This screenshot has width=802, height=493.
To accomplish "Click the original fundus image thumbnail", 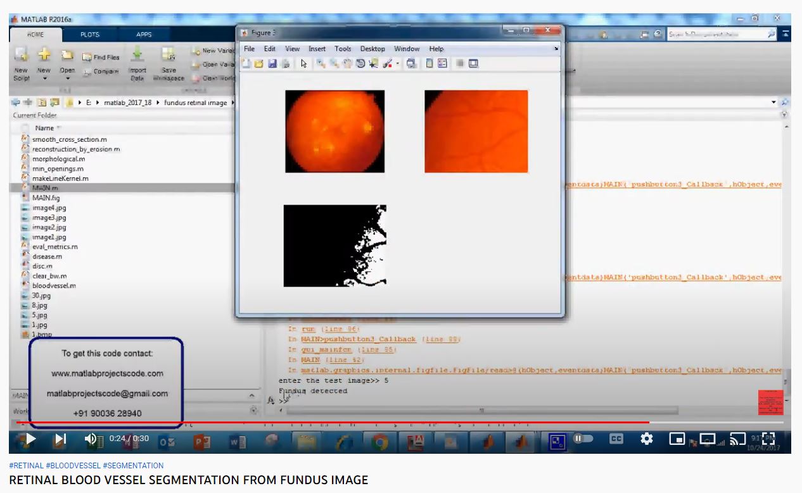I will [334, 131].
